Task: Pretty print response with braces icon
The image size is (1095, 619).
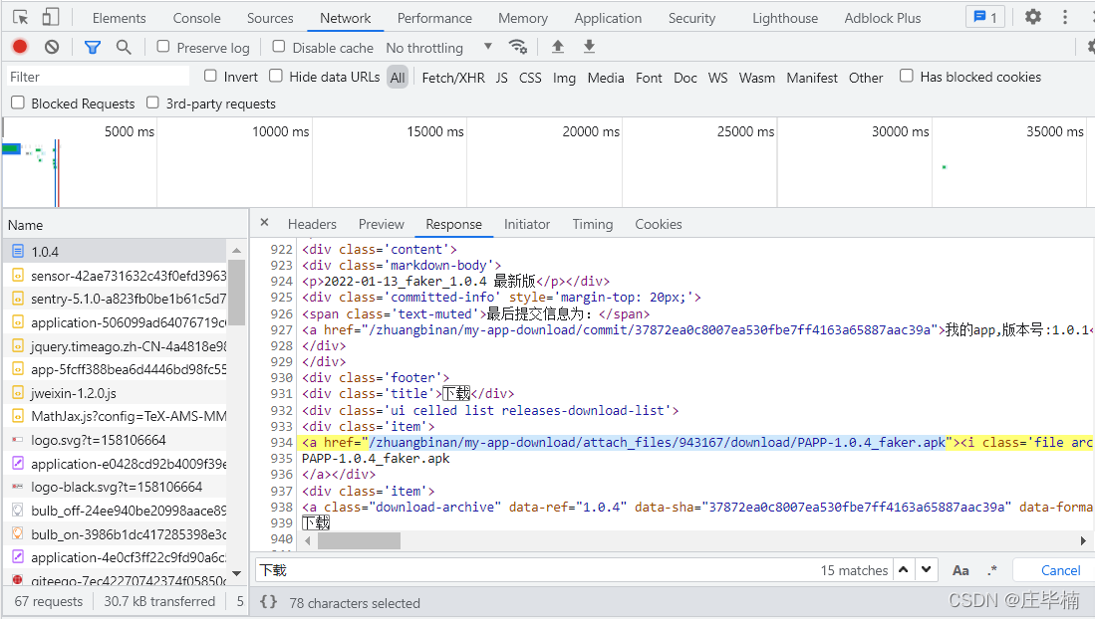Action: click(x=268, y=601)
